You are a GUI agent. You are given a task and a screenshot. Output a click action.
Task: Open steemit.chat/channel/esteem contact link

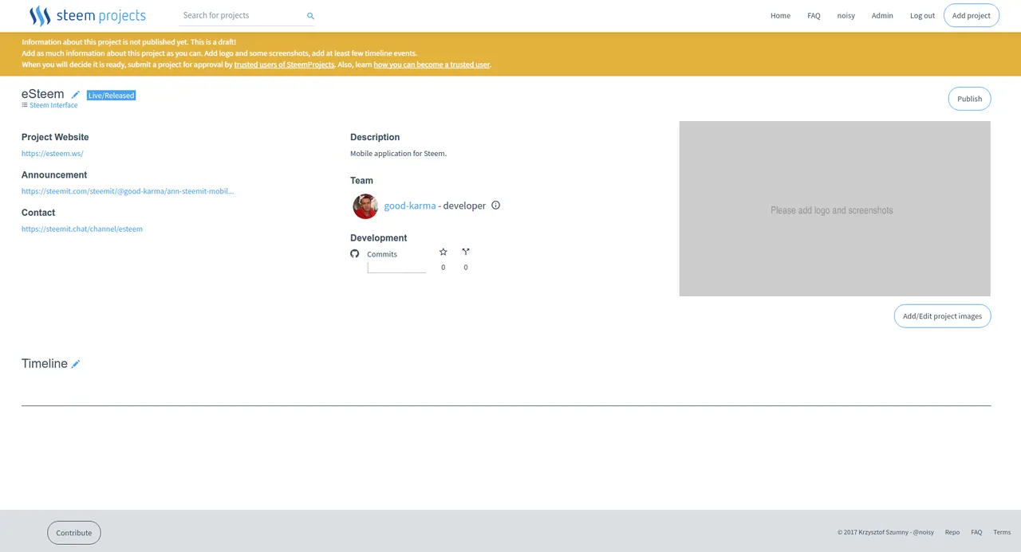[82, 229]
